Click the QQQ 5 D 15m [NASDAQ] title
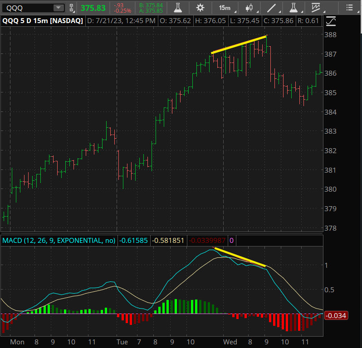Image resolution: width=362 pixels, height=348 pixels. (43, 21)
